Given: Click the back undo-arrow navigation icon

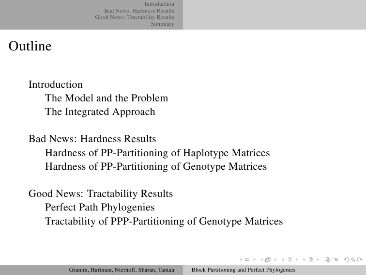Looking at the screenshot, I should click(347, 259).
